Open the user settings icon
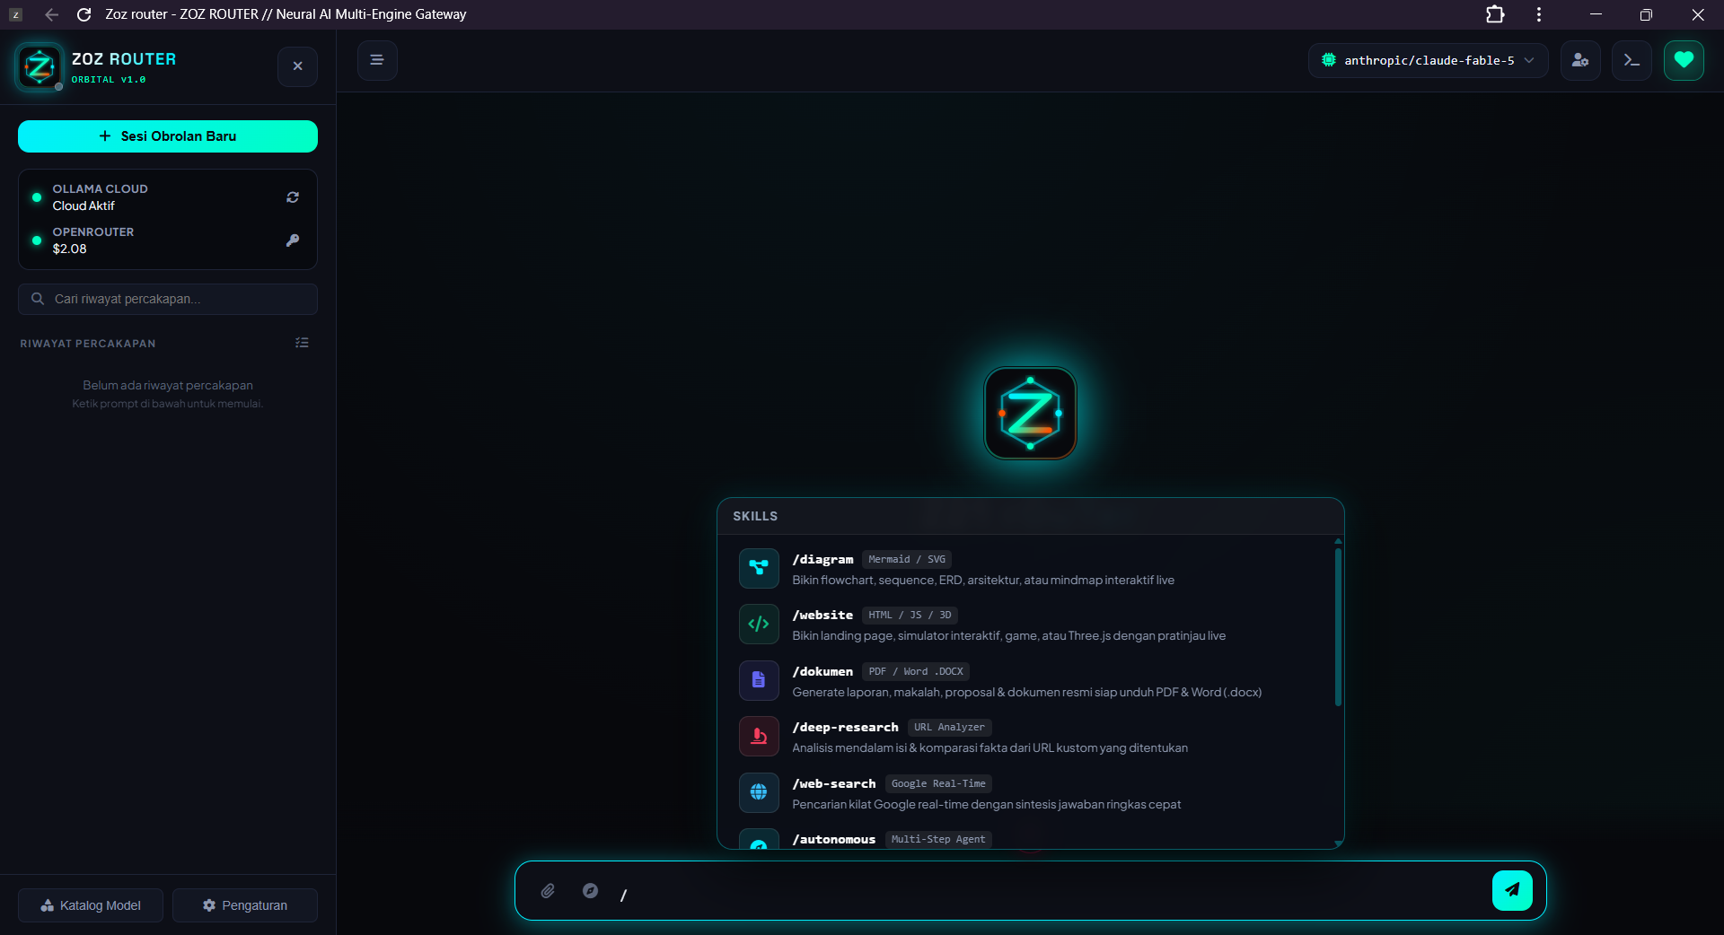 pyautogui.click(x=1580, y=60)
